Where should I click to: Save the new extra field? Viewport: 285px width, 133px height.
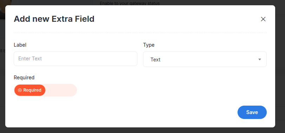[x=252, y=112]
